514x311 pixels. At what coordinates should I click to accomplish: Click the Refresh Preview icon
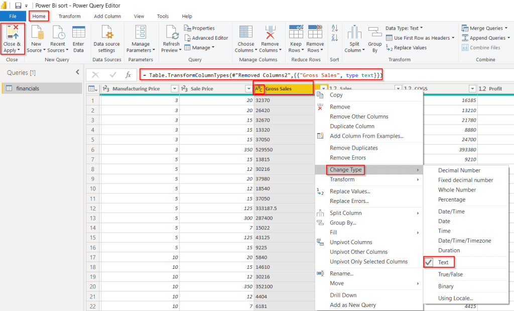click(x=172, y=33)
